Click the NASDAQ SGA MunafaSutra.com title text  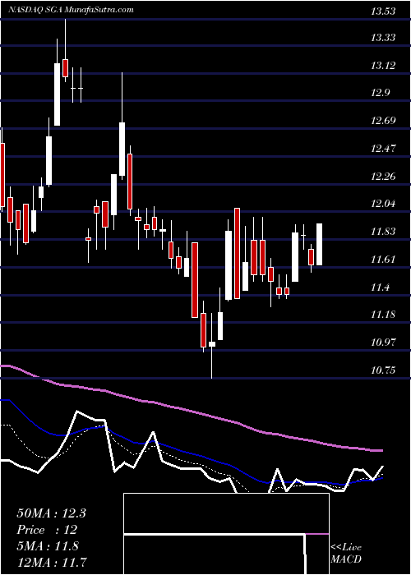(72, 10)
